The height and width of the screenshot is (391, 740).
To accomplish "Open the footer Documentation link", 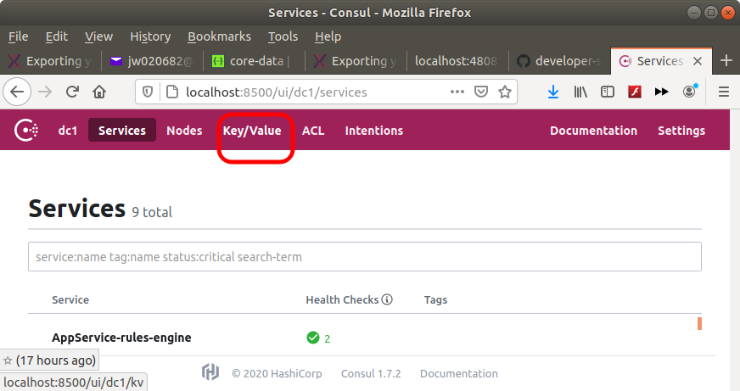I will [459, 373].
